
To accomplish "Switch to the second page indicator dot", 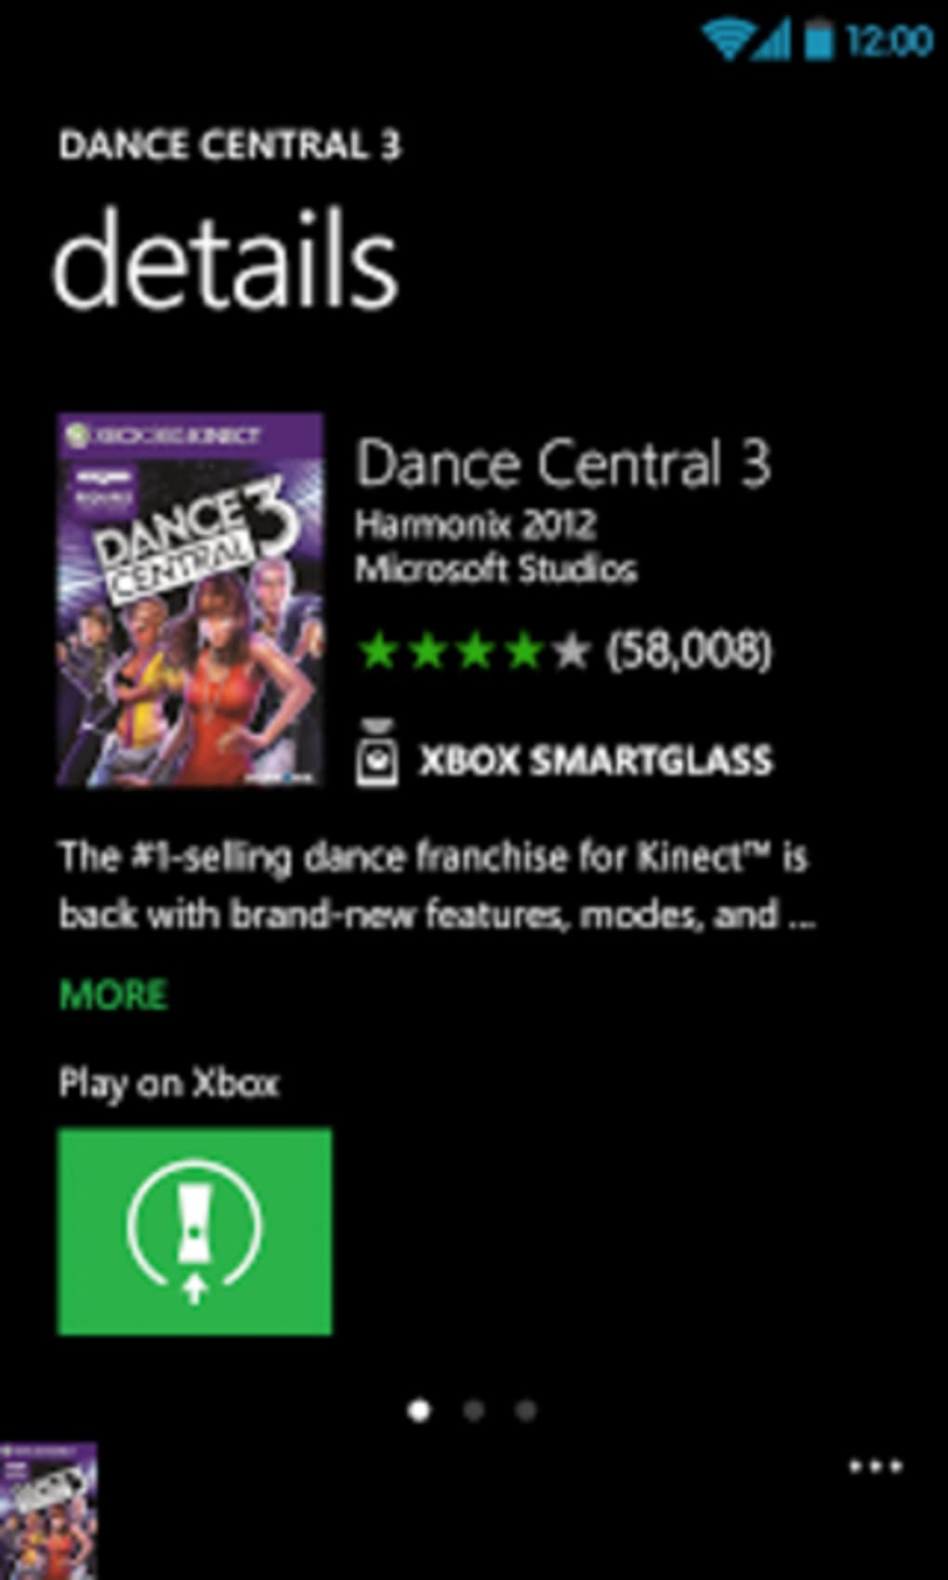I will tap(473, 1411).
